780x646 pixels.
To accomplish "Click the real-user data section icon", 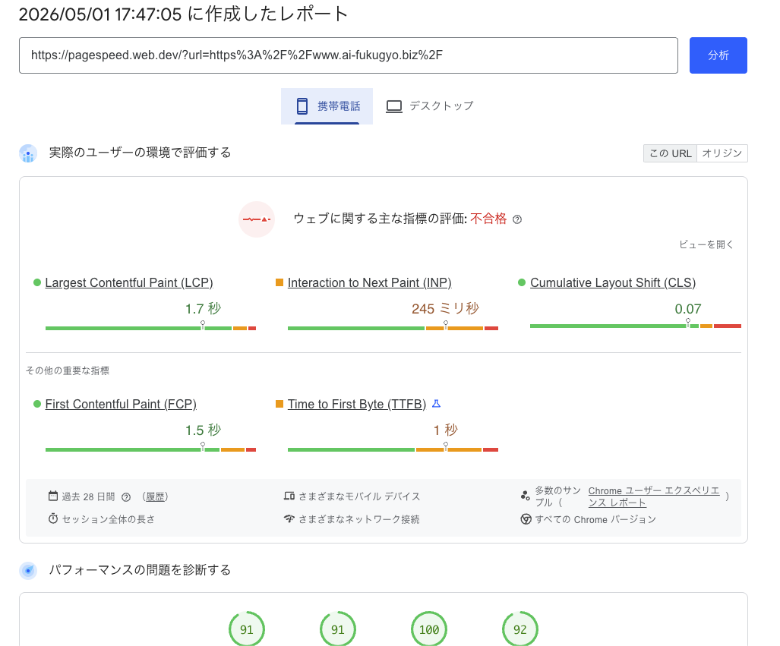I will [28, 153].
